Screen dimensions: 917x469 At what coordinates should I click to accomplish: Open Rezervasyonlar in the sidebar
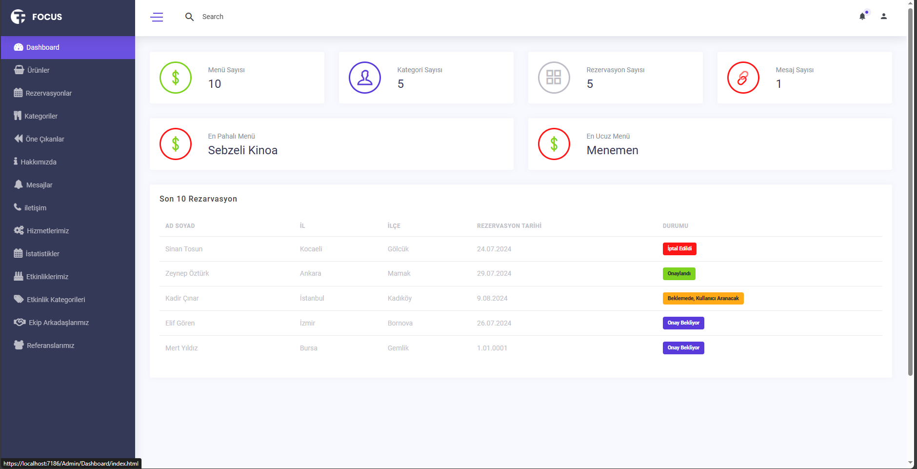click(x=48, y=93)
